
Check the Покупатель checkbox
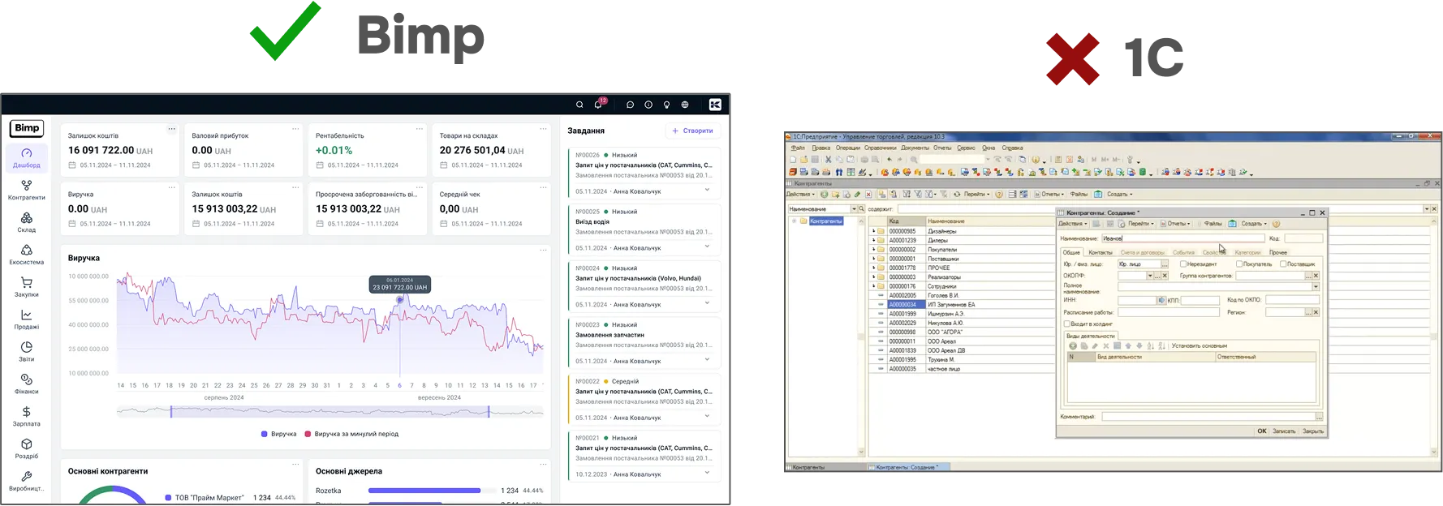click(x=1239, y=264)
